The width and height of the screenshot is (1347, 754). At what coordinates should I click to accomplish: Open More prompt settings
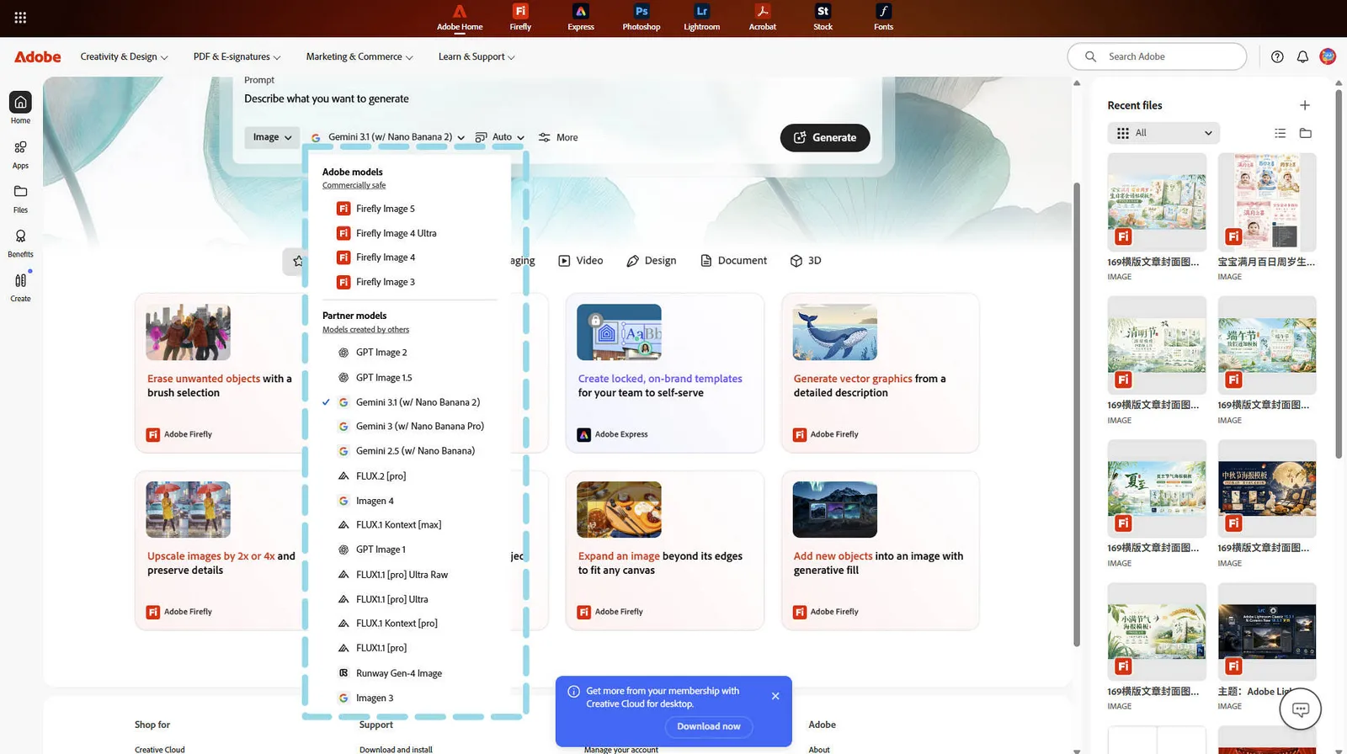click(558, 137)
